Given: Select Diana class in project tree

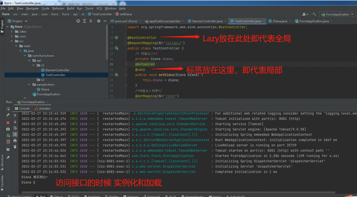Looking at the screenshot, I should (45, 89).
